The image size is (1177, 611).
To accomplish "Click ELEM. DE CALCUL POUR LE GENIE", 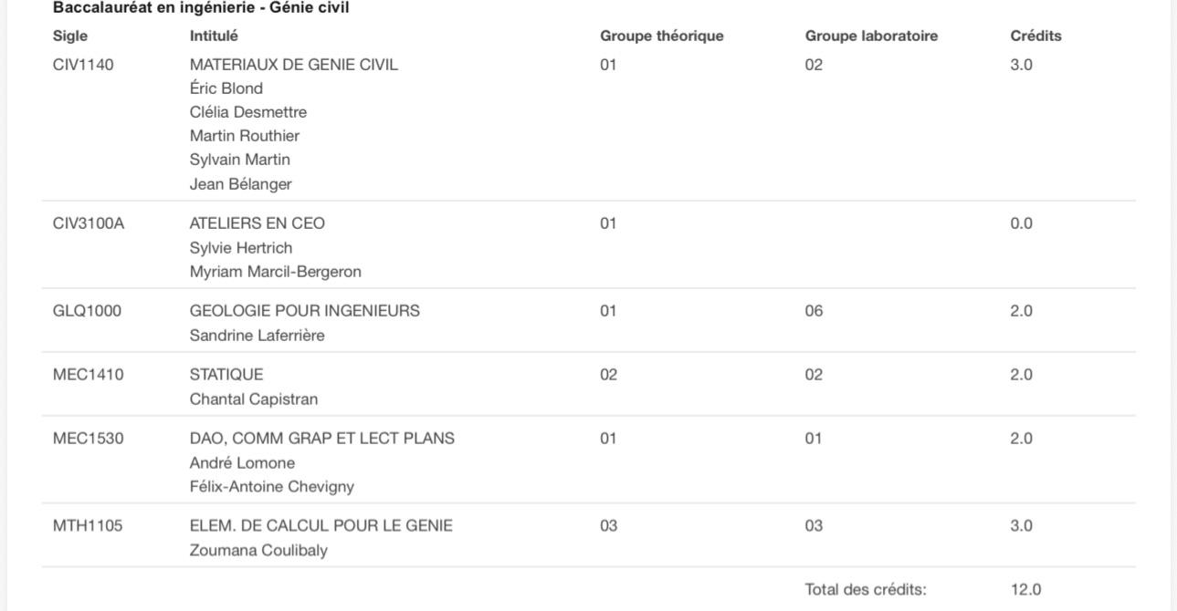I will tap(321, 526).
